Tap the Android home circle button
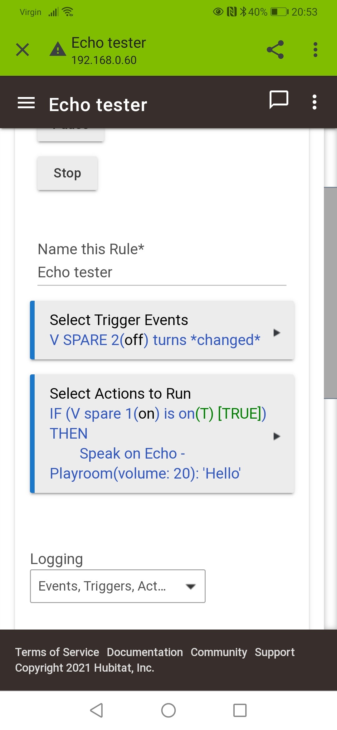 [x=168, y=710]
